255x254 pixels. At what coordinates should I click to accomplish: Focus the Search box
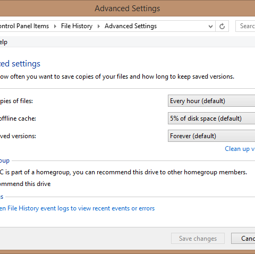(x=245, y=26)
